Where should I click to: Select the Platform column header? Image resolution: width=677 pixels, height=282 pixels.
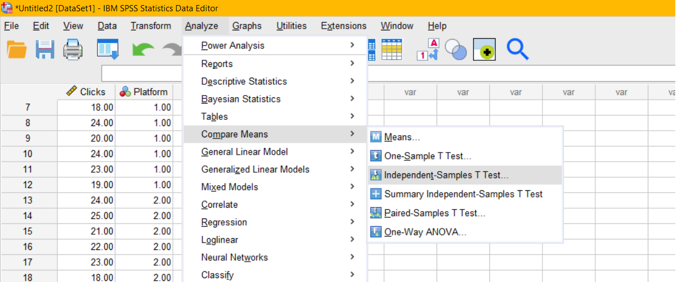pos(144,92)
